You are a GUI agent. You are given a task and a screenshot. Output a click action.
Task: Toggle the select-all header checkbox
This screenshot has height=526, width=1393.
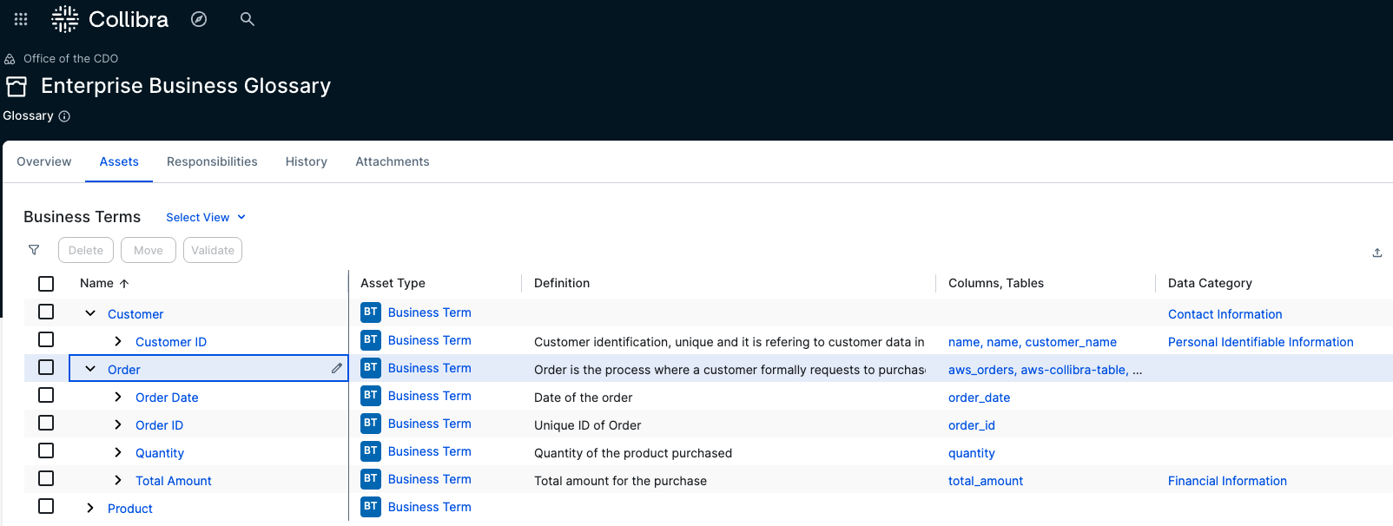pyautogui.click(x=46, y=284)
